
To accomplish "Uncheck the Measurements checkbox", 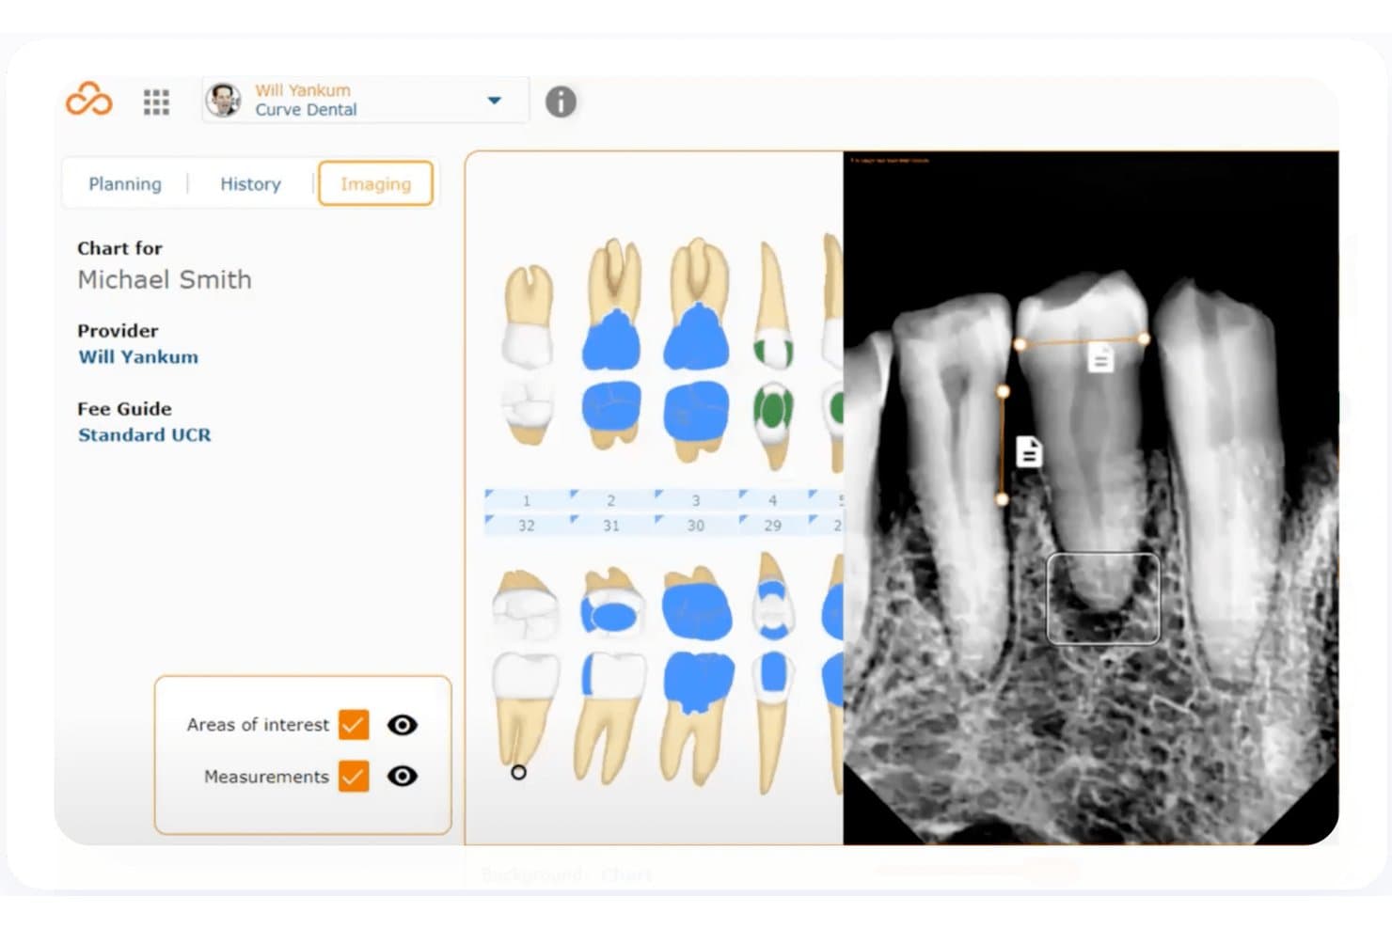I will (x=354, y=777).
